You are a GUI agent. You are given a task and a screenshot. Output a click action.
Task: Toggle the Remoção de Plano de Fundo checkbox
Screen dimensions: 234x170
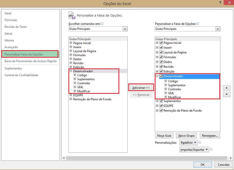161,111
